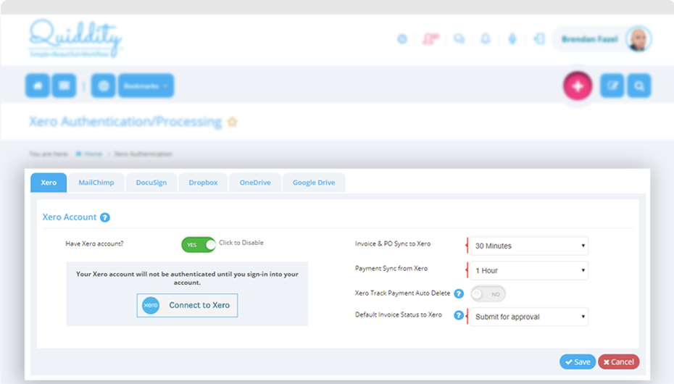Click the edit pencil toolbar icon
This screenshot has width=674, height=384.
coord(612,86)
